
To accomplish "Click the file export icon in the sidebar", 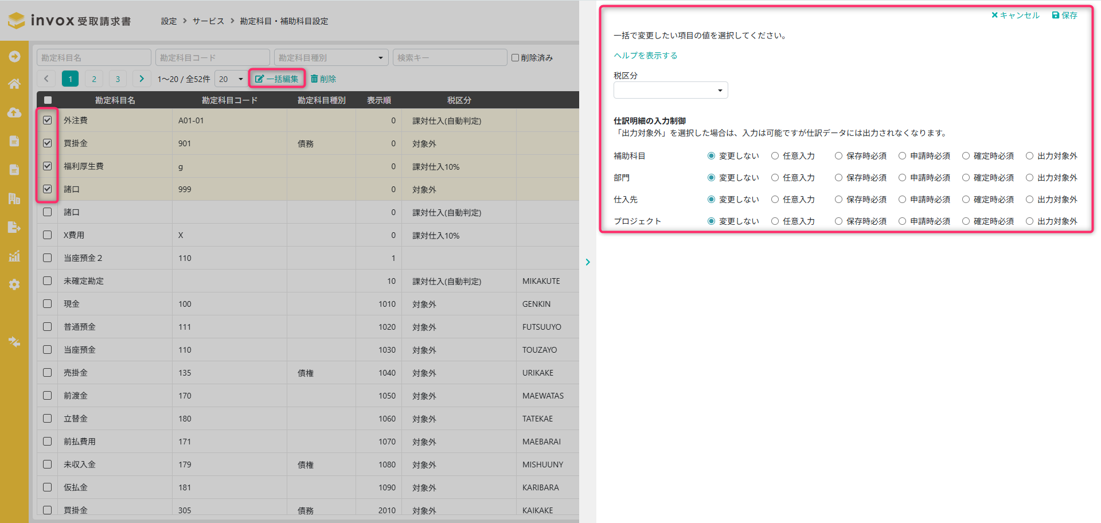I will tap(14, 227).
